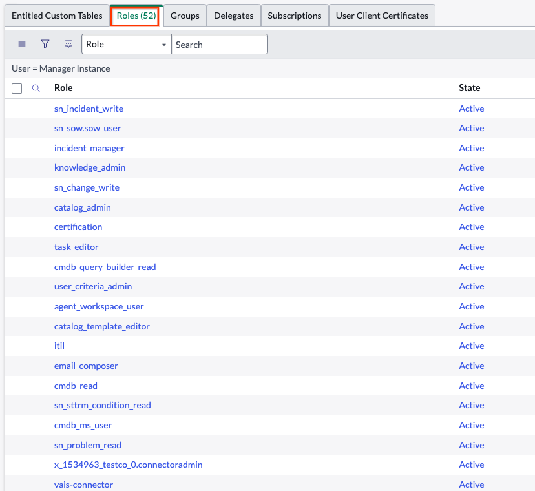Click the filter funnel icon

[x=45, y=44]
